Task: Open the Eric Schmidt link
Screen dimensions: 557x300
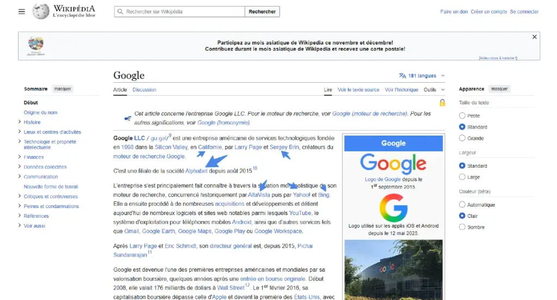Action: click(180, 246)
